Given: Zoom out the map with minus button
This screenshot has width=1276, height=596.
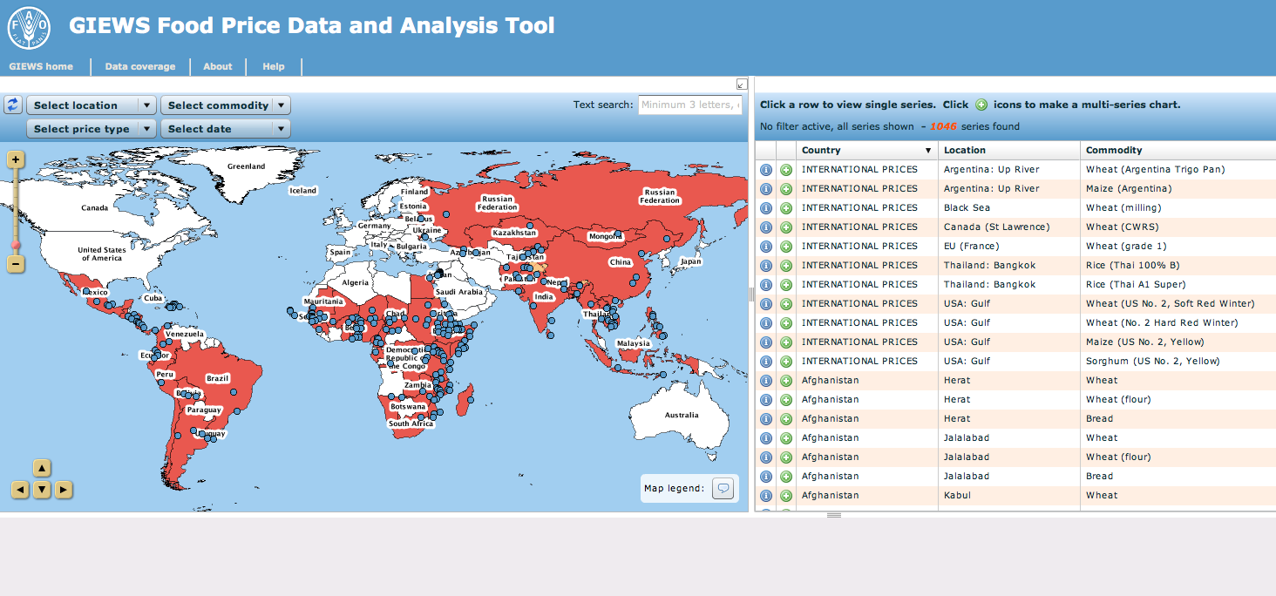Looking at the screenshot, I should coord(16,263).
